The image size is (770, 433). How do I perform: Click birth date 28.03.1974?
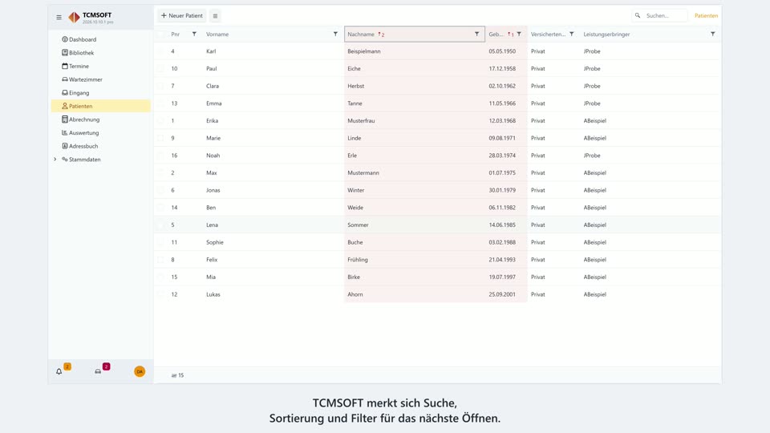[x=502, y=155]
